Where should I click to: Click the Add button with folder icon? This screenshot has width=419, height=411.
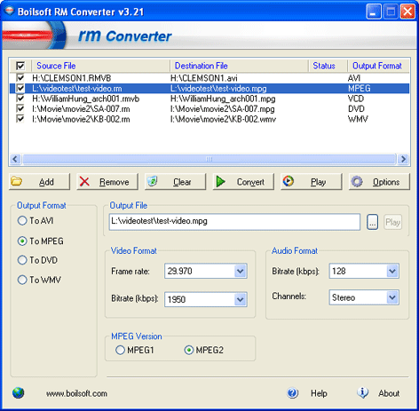39,182
